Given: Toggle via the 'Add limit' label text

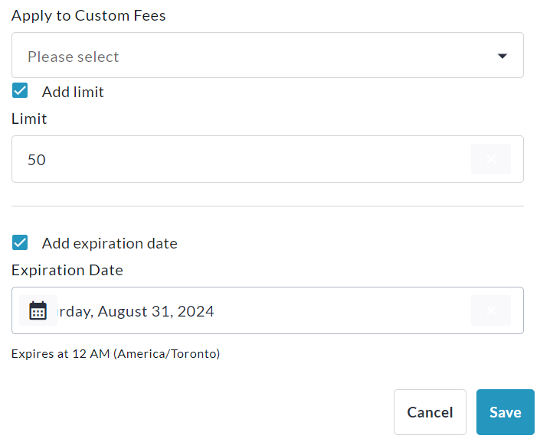Looking at the screenshot, I should [73, 92].
